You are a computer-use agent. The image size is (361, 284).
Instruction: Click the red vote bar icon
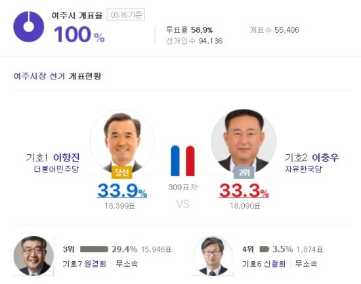coord(190,161)
